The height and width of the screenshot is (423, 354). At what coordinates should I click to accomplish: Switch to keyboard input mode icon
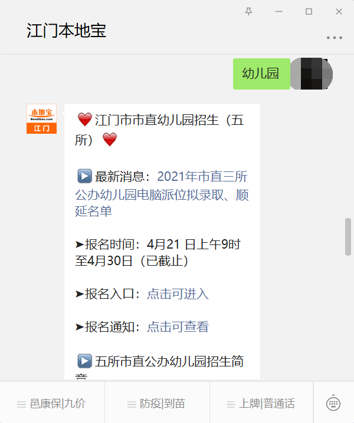333,403
